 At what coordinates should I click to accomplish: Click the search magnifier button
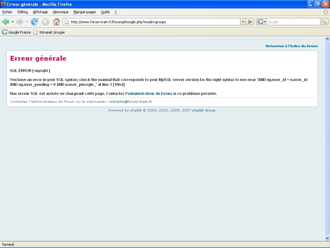click(324, 22)
